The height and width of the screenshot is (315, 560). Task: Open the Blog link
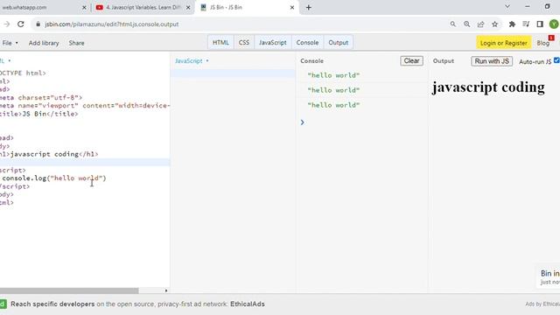pyautogui.click(x=542, y=43)
